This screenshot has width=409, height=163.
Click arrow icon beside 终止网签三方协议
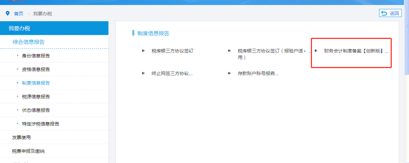(143, 73)
